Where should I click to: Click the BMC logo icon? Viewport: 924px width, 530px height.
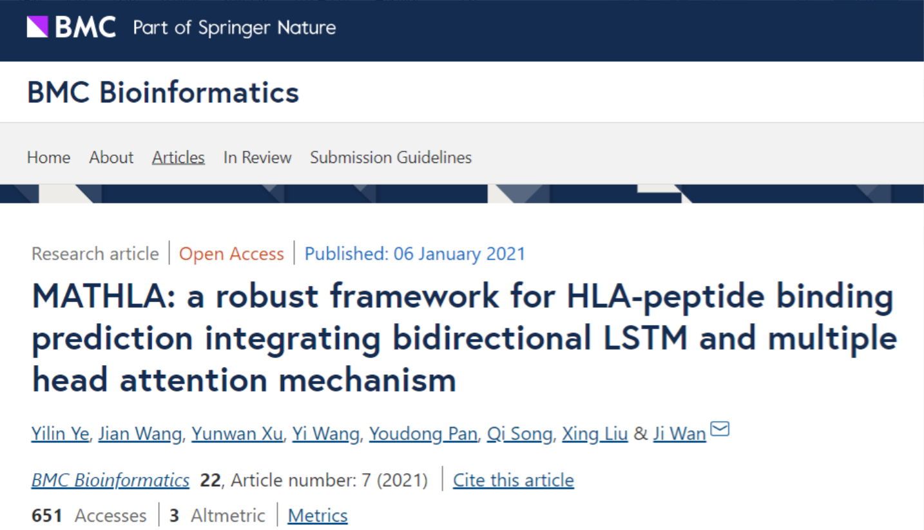72,27
